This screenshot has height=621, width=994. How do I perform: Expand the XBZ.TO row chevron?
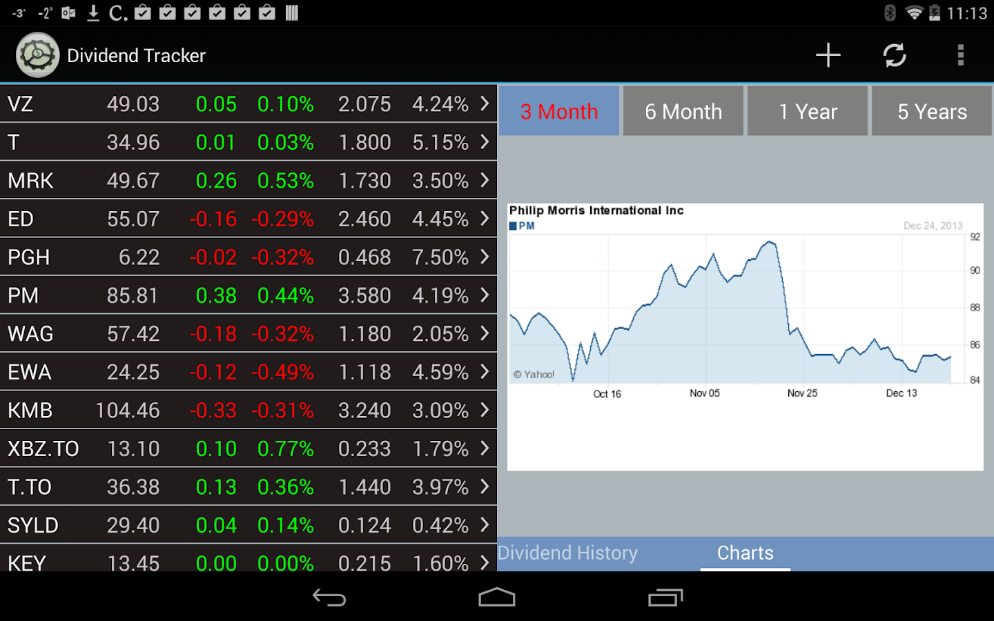click(x=485, y=448)
